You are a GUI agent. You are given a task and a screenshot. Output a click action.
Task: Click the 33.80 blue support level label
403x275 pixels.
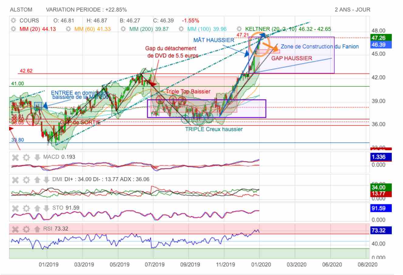pos(18,140)
